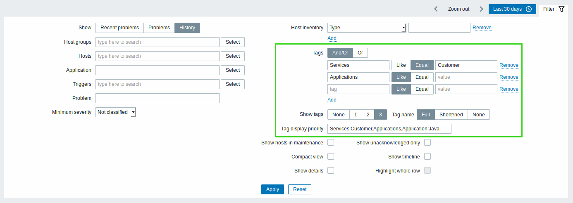Switch Show to Recent problems

tap(119, 28)
